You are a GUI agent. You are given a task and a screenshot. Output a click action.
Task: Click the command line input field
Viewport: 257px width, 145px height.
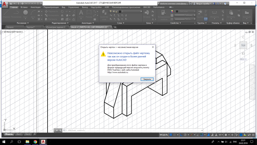133,130
